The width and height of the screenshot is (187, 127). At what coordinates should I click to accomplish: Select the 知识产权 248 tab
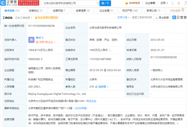click(130, 11)
